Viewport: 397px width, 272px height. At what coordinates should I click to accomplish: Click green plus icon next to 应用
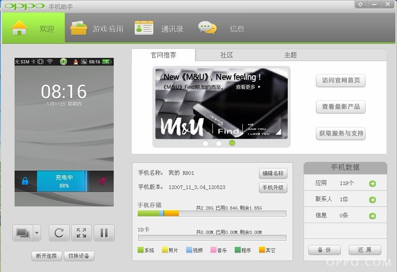(x=372, y=184)
